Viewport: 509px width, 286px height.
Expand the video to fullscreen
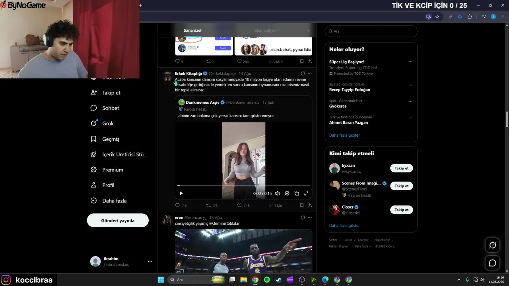pyautogui.click(x=306, y=193)
